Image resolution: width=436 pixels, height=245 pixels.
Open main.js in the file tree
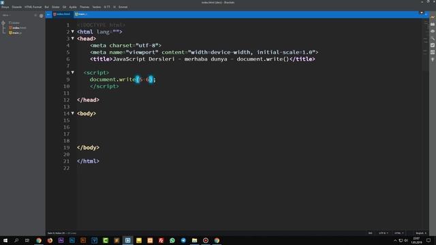tap(15, 33)
